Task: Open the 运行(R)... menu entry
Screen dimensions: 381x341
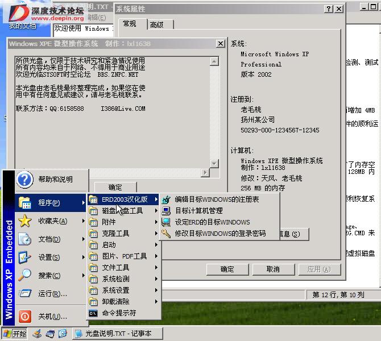Action: point(51,294)
